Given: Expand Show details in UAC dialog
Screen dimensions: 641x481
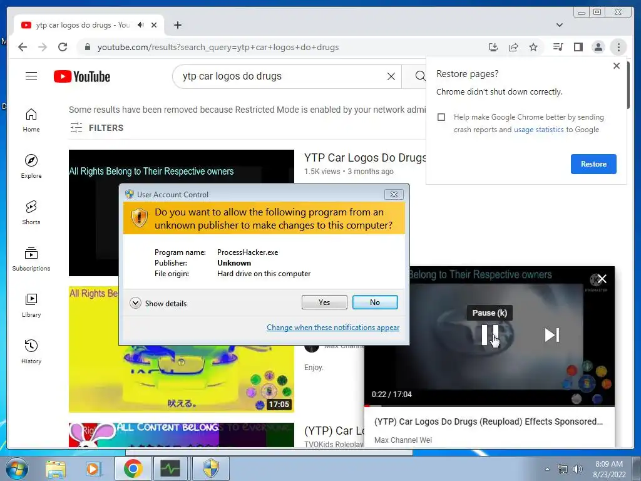Looking at the screenshot, I should (158, 304).
